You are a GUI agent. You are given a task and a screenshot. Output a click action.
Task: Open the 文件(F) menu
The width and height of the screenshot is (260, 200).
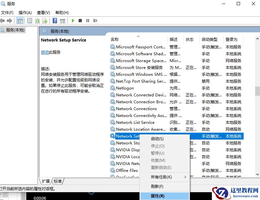point(7,13)
